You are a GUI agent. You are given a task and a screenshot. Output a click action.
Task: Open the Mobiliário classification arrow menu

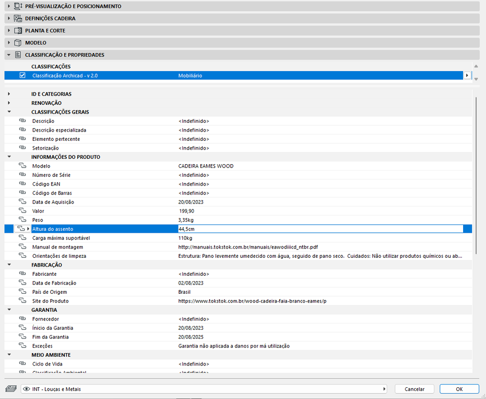coord(467,76)
